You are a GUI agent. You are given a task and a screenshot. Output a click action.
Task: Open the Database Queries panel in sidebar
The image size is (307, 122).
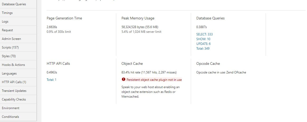click(18, 4)
